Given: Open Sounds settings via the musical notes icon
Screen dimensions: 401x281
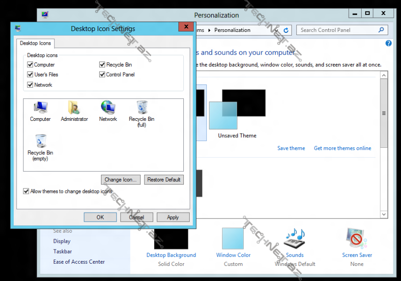Looking at the screenshot, I should coord(294,238).
